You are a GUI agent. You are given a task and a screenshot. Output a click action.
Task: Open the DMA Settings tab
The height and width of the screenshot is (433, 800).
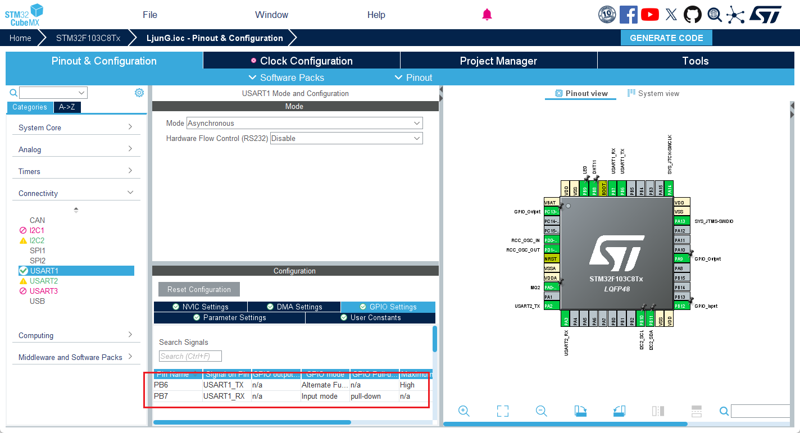tap(294, 307)
